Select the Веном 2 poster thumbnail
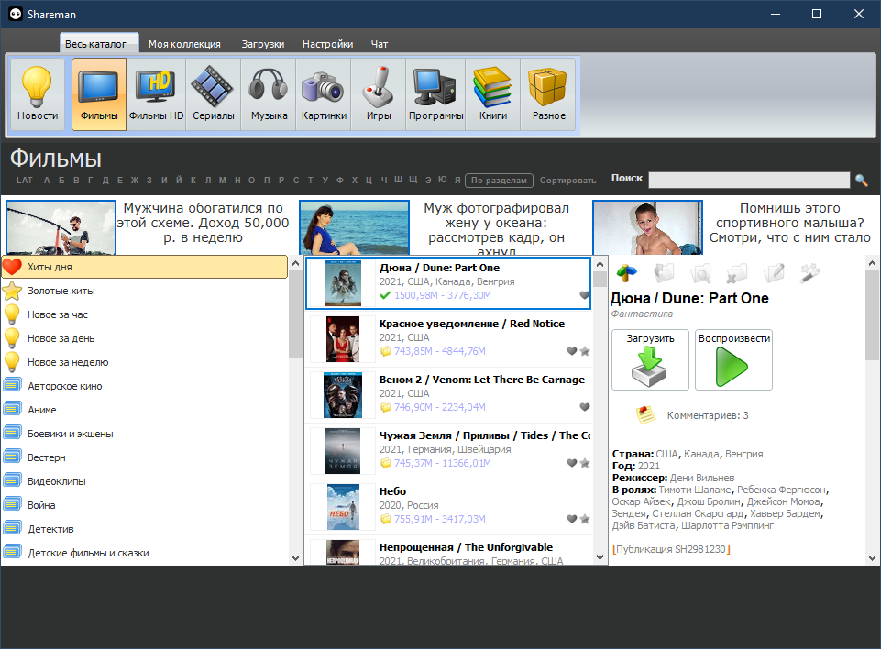The image size is (881, 649). (342, 395)
